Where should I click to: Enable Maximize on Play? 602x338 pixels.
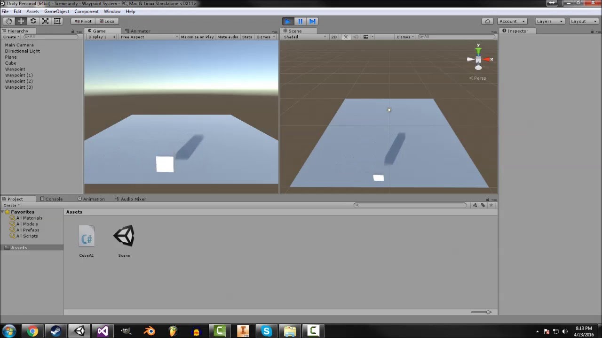click(x=197, y=37)
